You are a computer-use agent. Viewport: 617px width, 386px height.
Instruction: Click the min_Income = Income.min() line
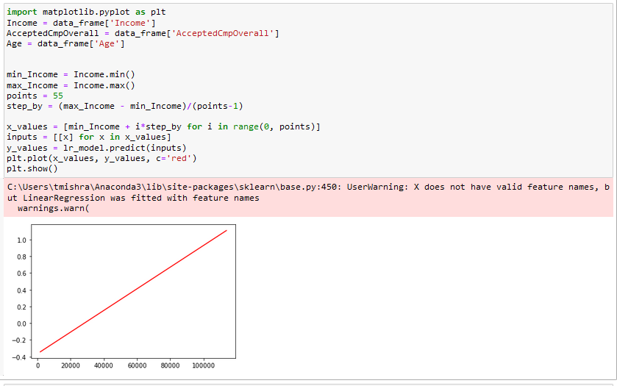point(71,74)
